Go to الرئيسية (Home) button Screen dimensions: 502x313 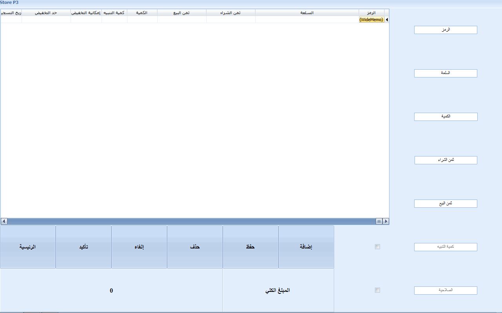[x=28, y=247]
